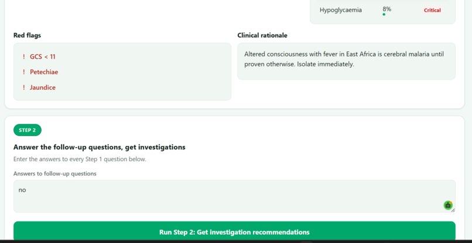This screenshot has height=243, width=472.
Task: Select the GCS < 11 red flag
Action: pos(42,57)
